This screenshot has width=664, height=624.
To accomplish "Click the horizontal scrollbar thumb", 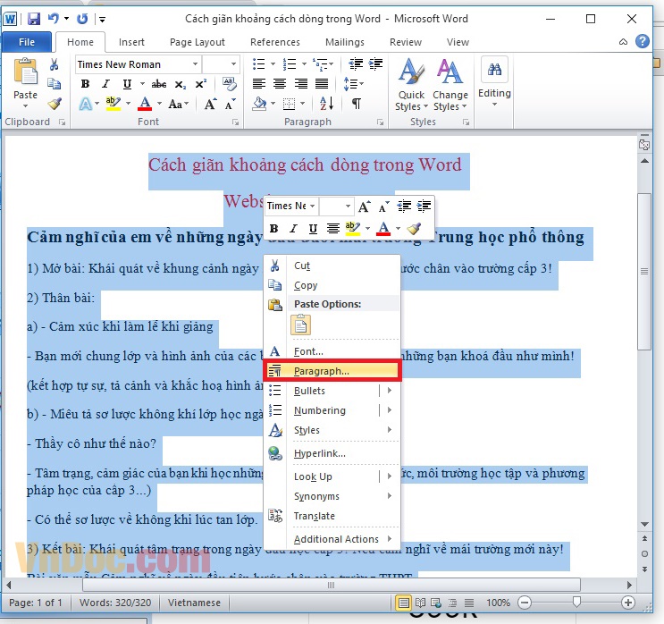I will [332, 585].
